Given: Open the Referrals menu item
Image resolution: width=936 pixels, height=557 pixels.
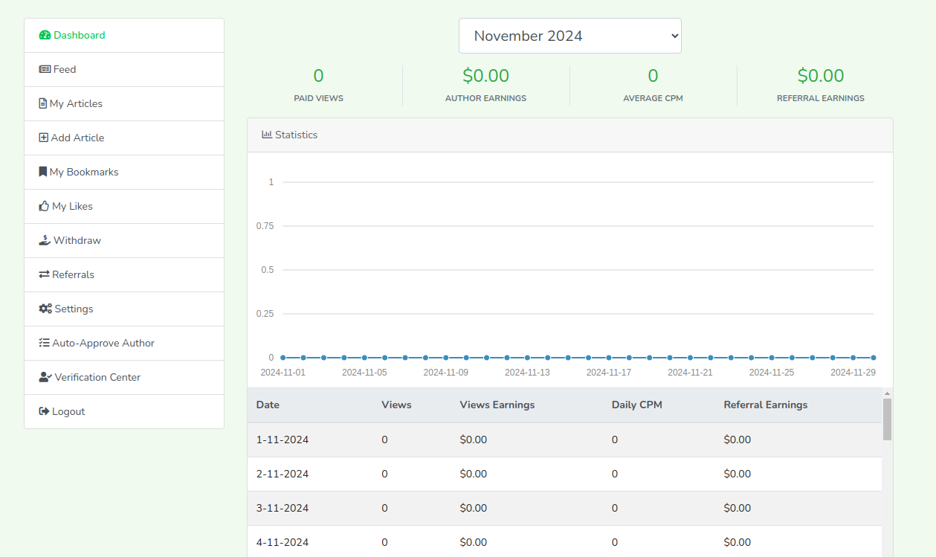Looking at the screenshot, I should 73,274.
